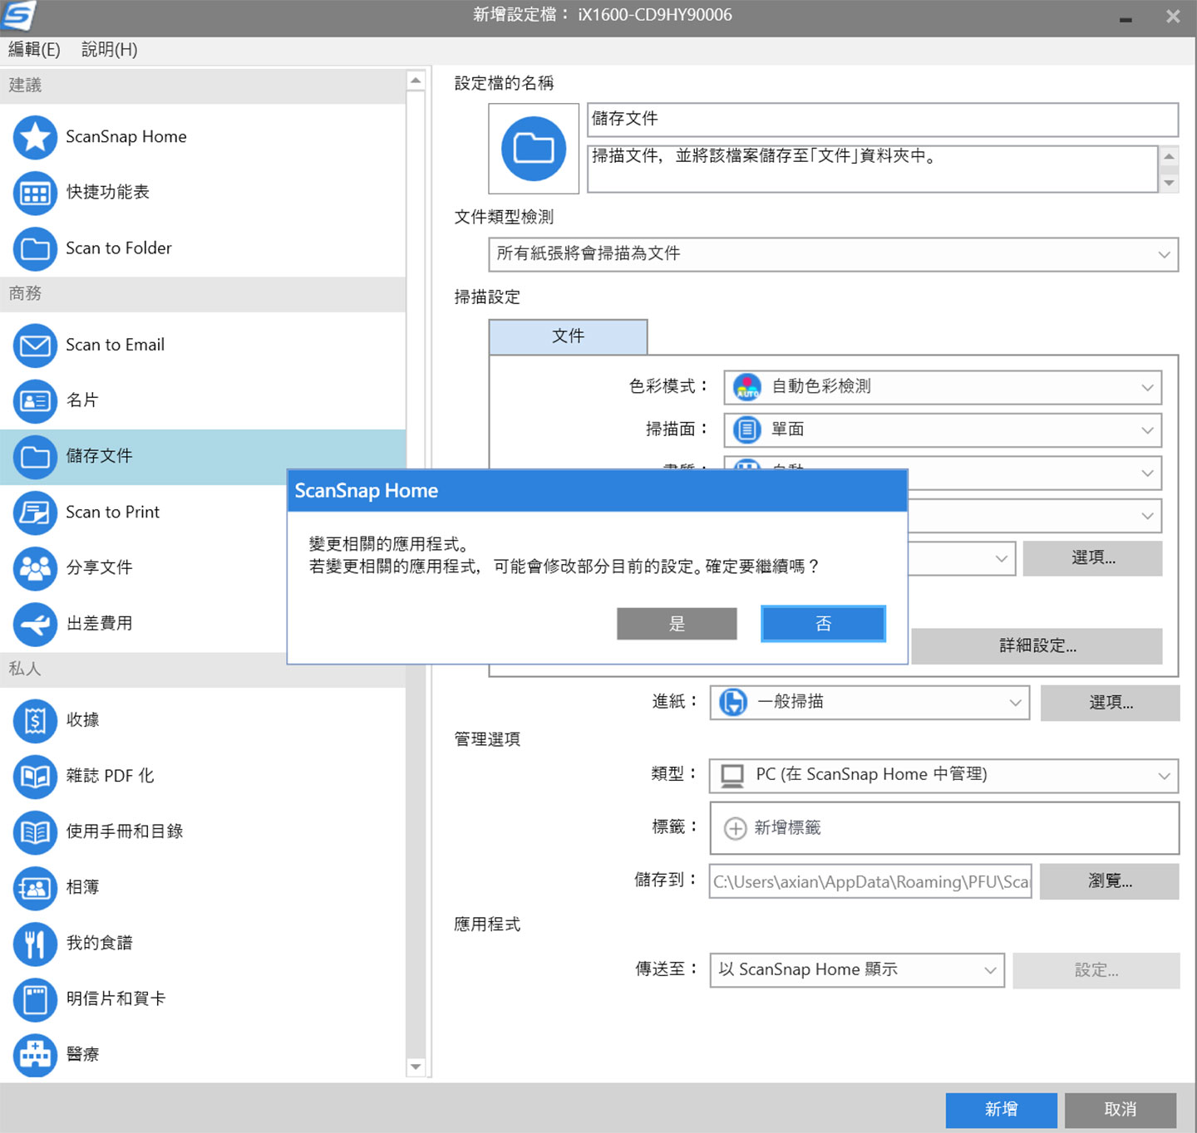The height and width of the screenshot is (1133, 1197).
Task: Pick the Scan to Print icon
Action: [35, 512]
